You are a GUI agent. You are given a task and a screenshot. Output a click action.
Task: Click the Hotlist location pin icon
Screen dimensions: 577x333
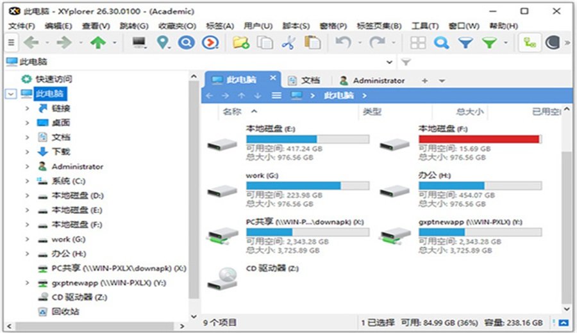point(163,43)
